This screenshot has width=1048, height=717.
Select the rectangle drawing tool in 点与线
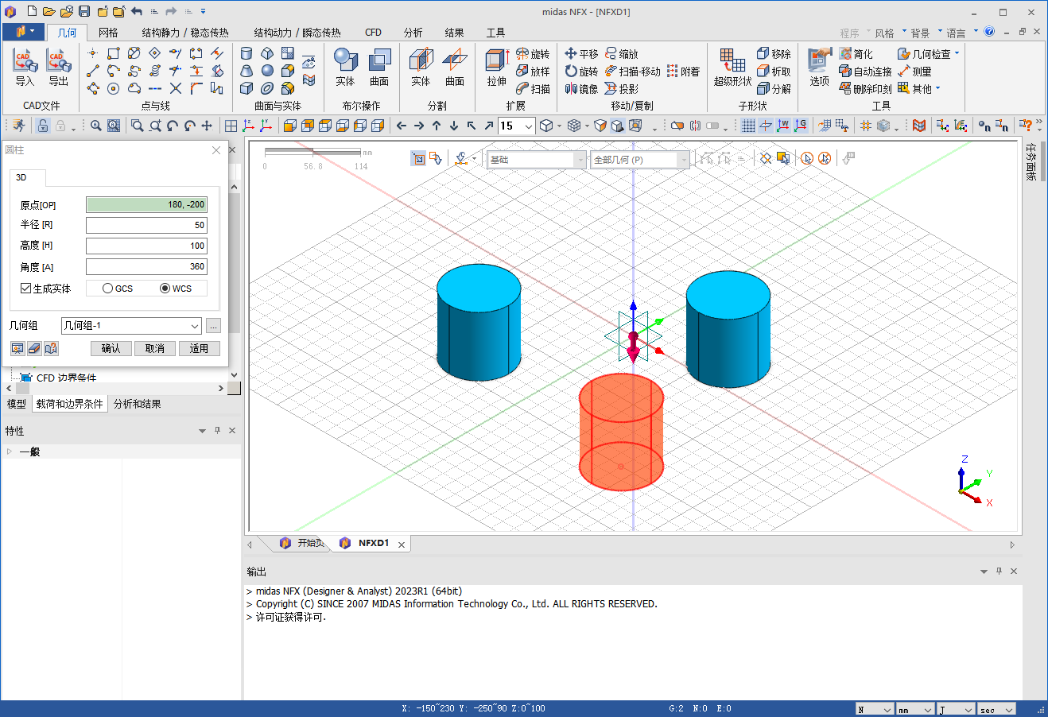coord(114,53)
